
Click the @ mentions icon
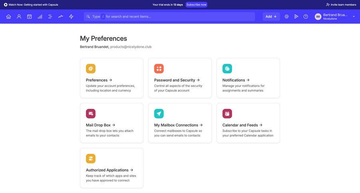(286, 17)
